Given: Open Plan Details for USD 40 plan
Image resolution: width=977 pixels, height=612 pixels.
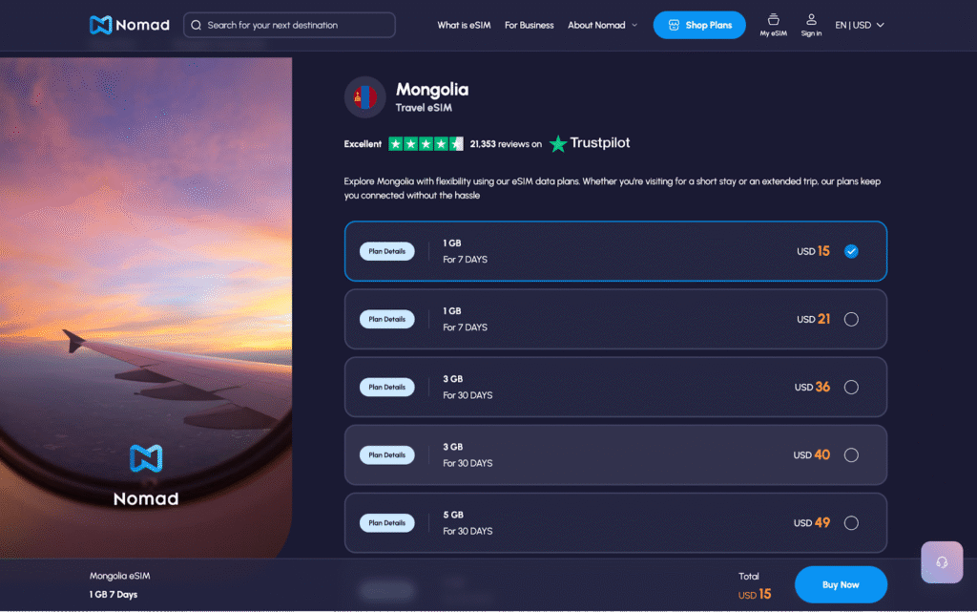Looking at the screenshot, I should pyautogui.click(x=387, y=455).
